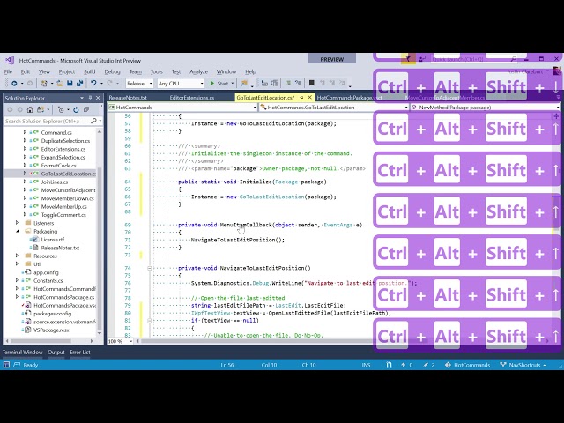Click the Solution Explorer Home icon

[x=30, y=109]
